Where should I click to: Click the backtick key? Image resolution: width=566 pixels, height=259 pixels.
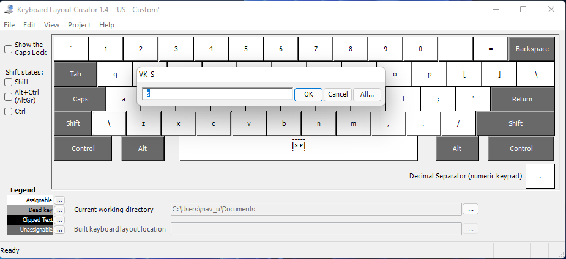[71, 49]
